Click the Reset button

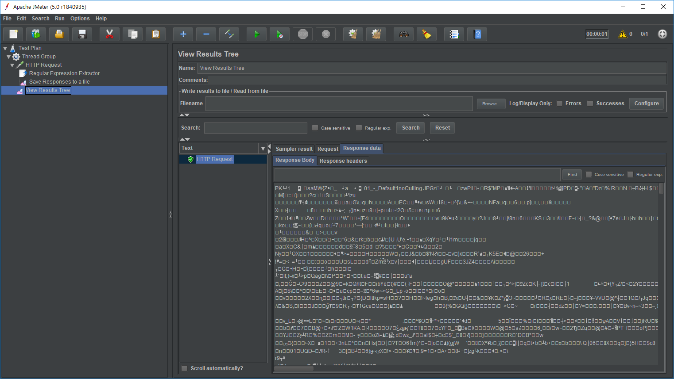point(442,128)
